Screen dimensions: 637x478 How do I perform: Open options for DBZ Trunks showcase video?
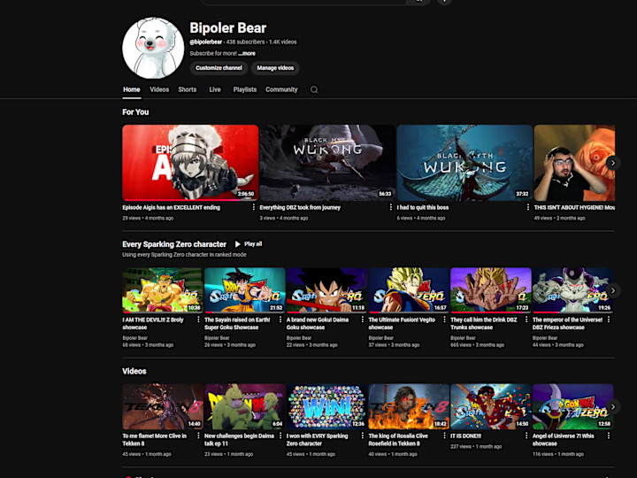tap(526, 320)
